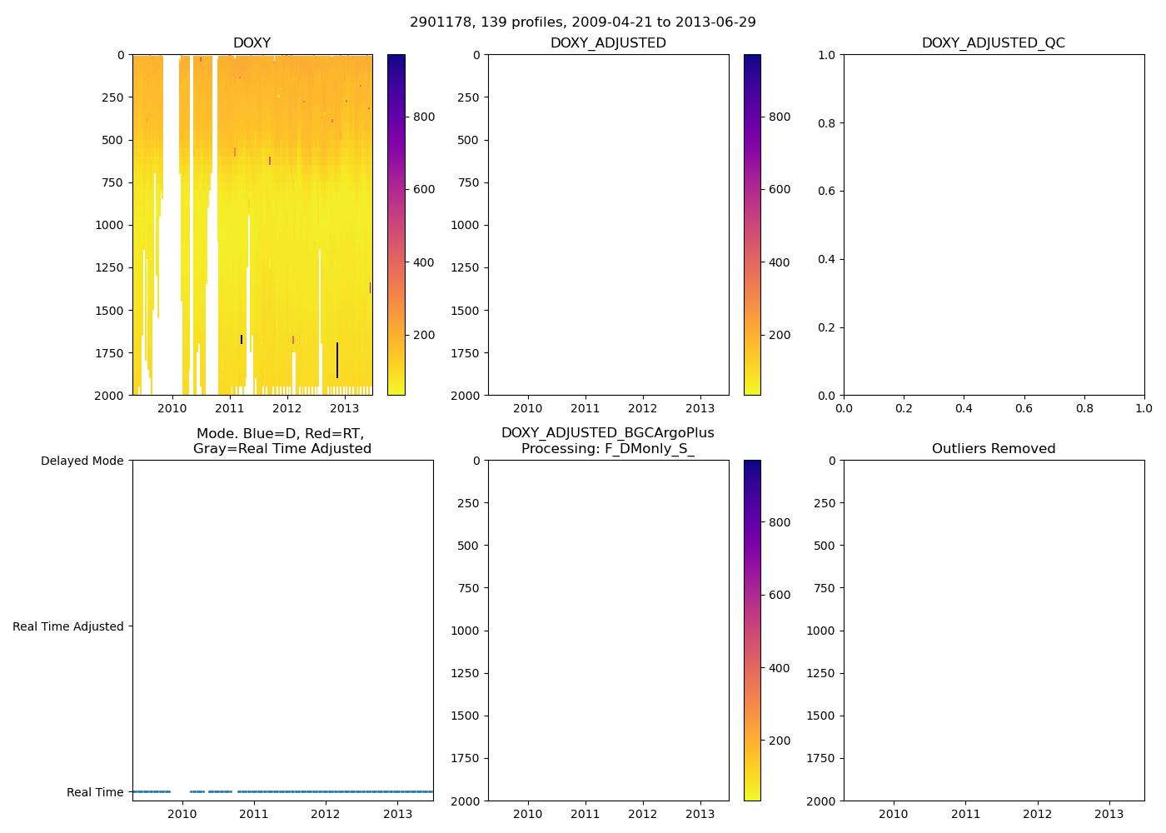The height and width of the screenshot is (833, 1166).
Task: Select the Delayed Mode axis label
Action: [82, 461]
